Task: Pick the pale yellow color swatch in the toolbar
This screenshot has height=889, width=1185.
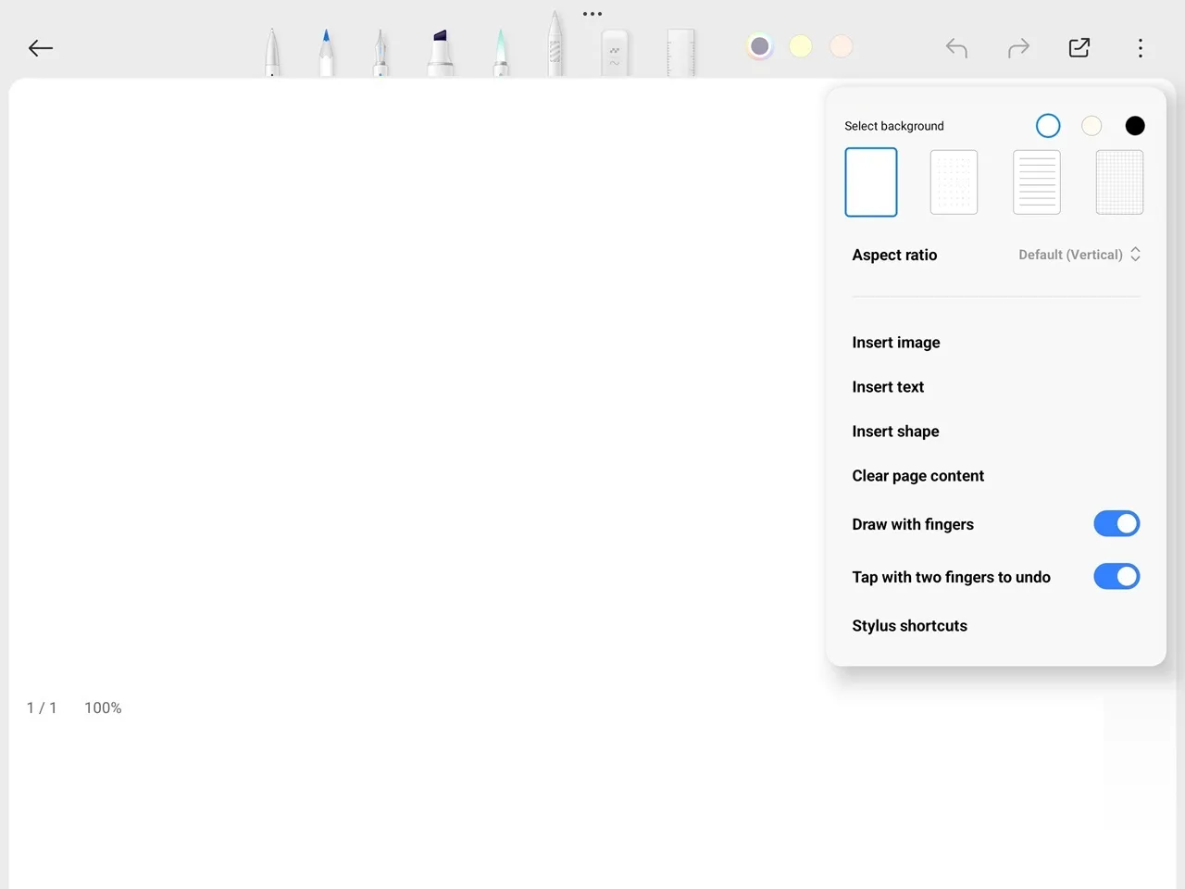Action: coord(801,46)
